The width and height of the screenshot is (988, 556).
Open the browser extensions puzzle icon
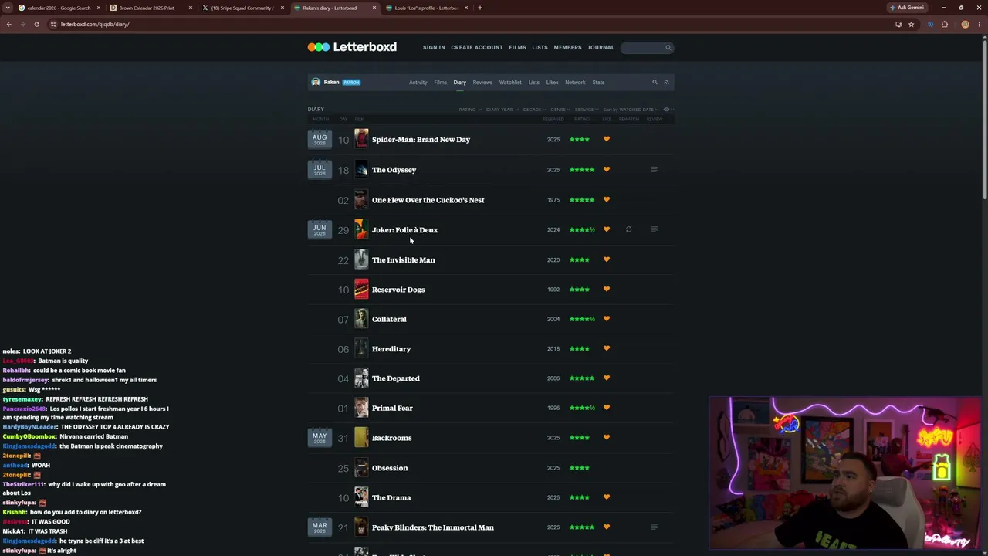pos(944,24)
